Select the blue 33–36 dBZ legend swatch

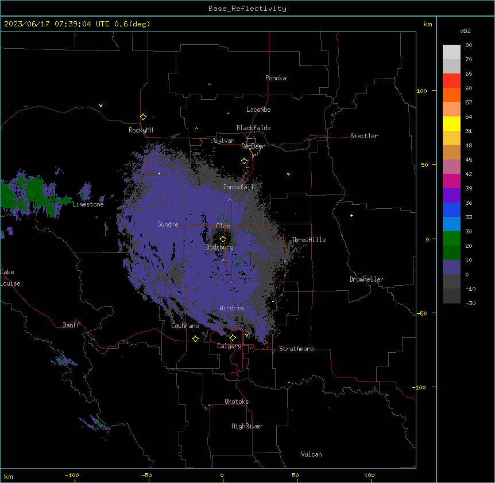coord(451,209)
